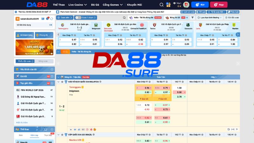Open the gift box rewards icon
254x143 pixels.
[x=169, y=5]
